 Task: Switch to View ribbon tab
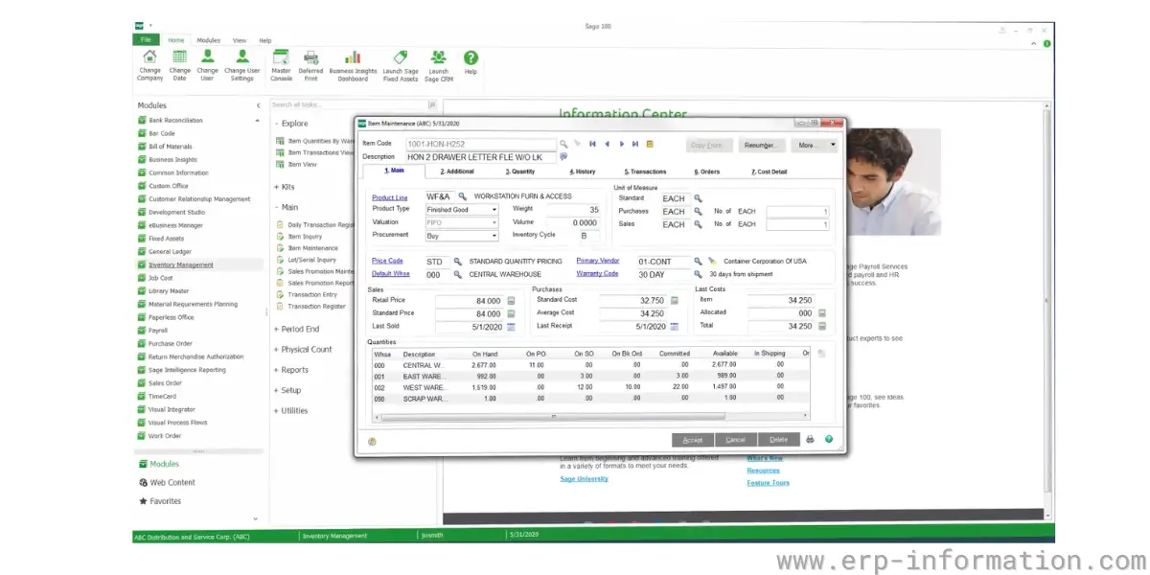(x=239, y=40)
